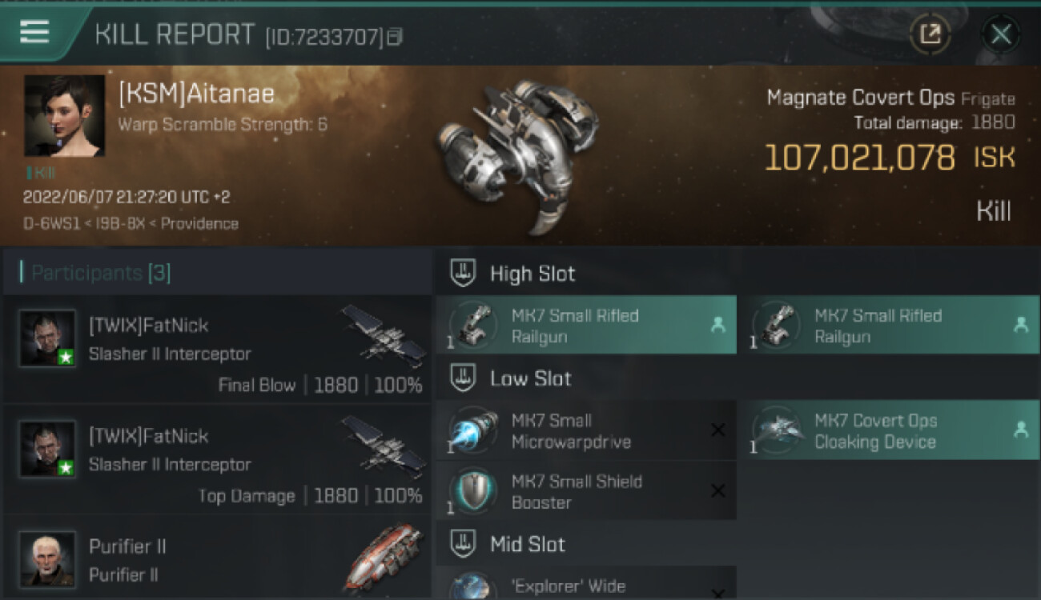Click the MK7 Small Shield Booster icon
The image size is (1041, 600).
(x=473, y=491)
